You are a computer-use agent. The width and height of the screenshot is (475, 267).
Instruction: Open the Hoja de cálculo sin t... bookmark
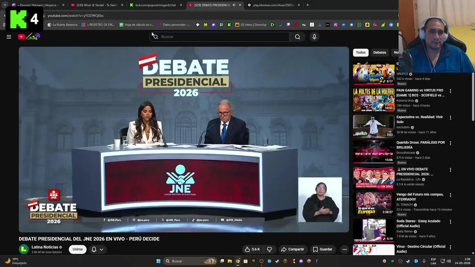coord(137,25)
